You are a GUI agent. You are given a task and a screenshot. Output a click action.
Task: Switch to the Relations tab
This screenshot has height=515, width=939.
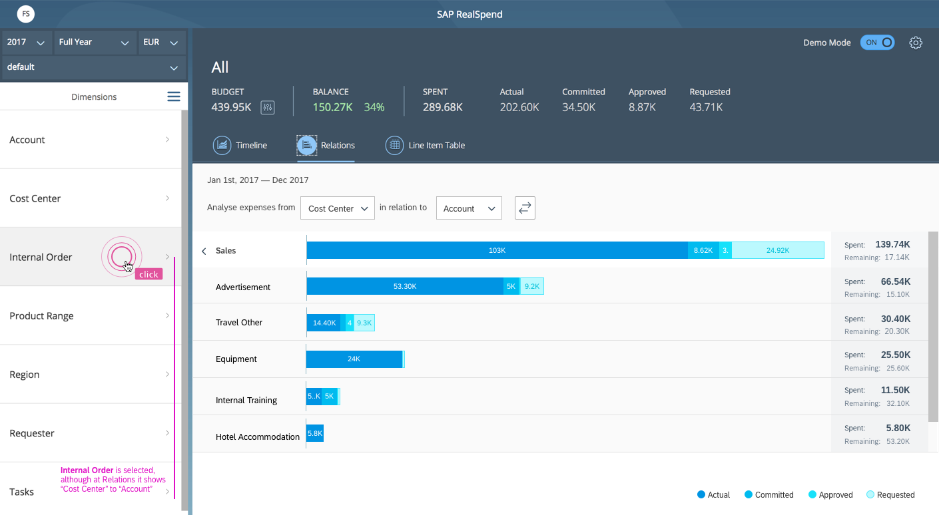pyautogui.click(x=326, y=145)
